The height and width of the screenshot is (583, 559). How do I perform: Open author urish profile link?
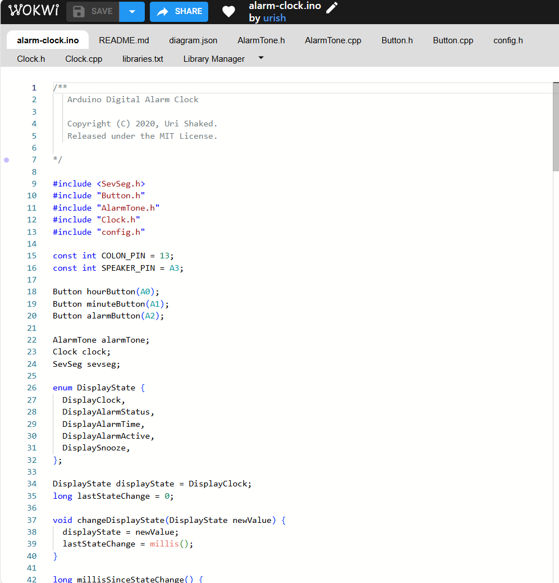tap(274, 18)
